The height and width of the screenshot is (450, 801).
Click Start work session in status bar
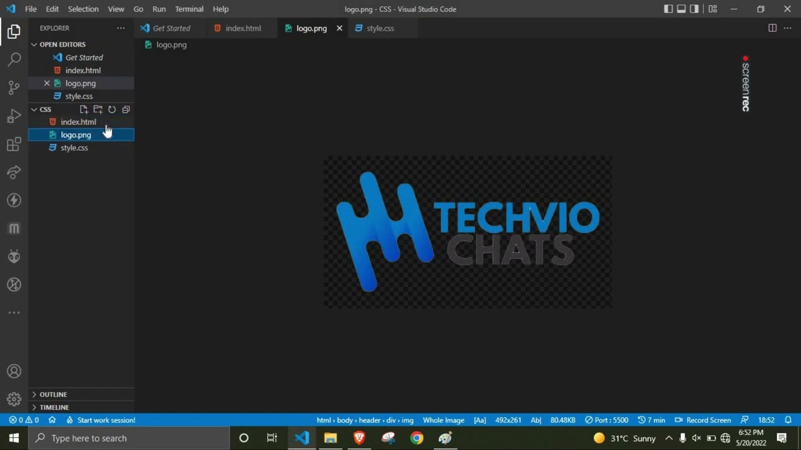(101, 420)
